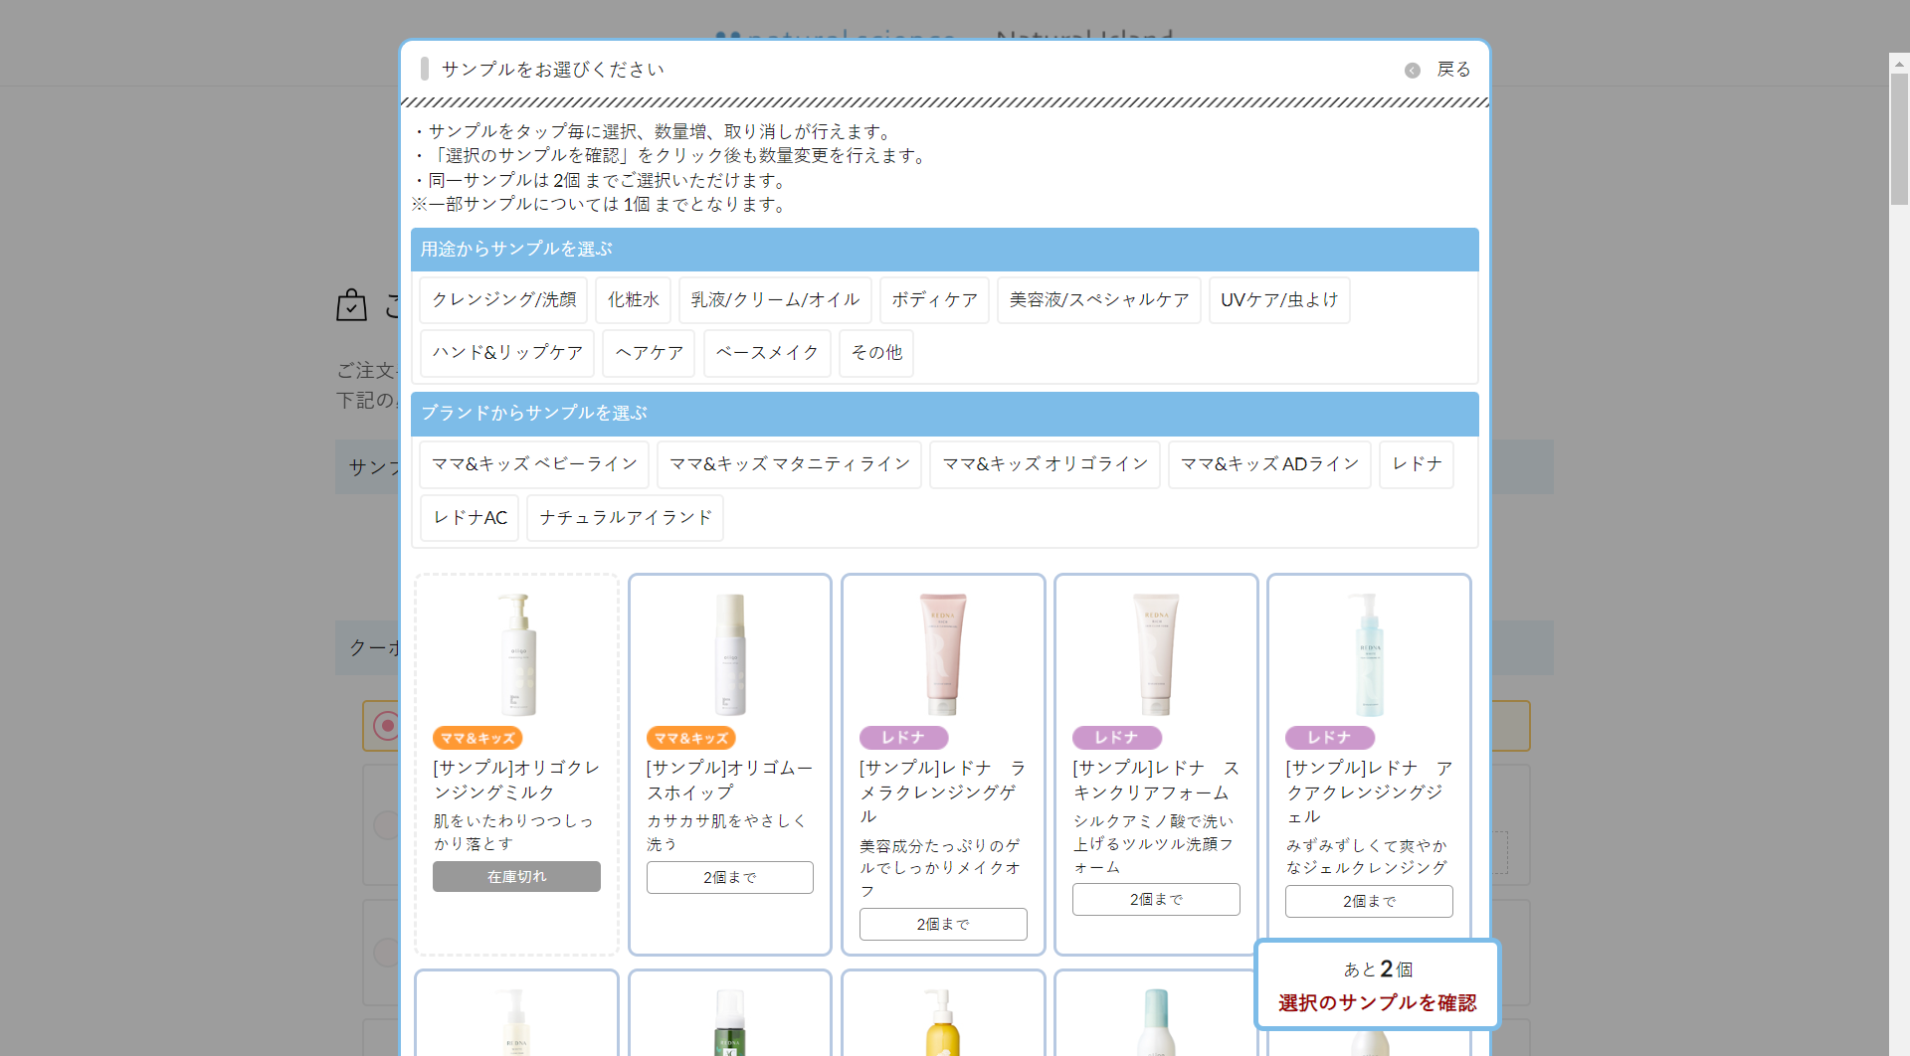Choose UVケア/虫よけ category

click(1279, 300)
